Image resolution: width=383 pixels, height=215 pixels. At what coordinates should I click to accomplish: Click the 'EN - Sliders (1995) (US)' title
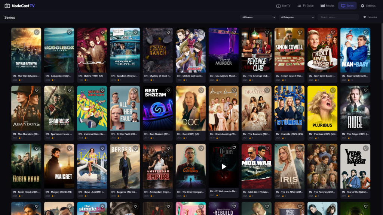click(x=91, y=76)
